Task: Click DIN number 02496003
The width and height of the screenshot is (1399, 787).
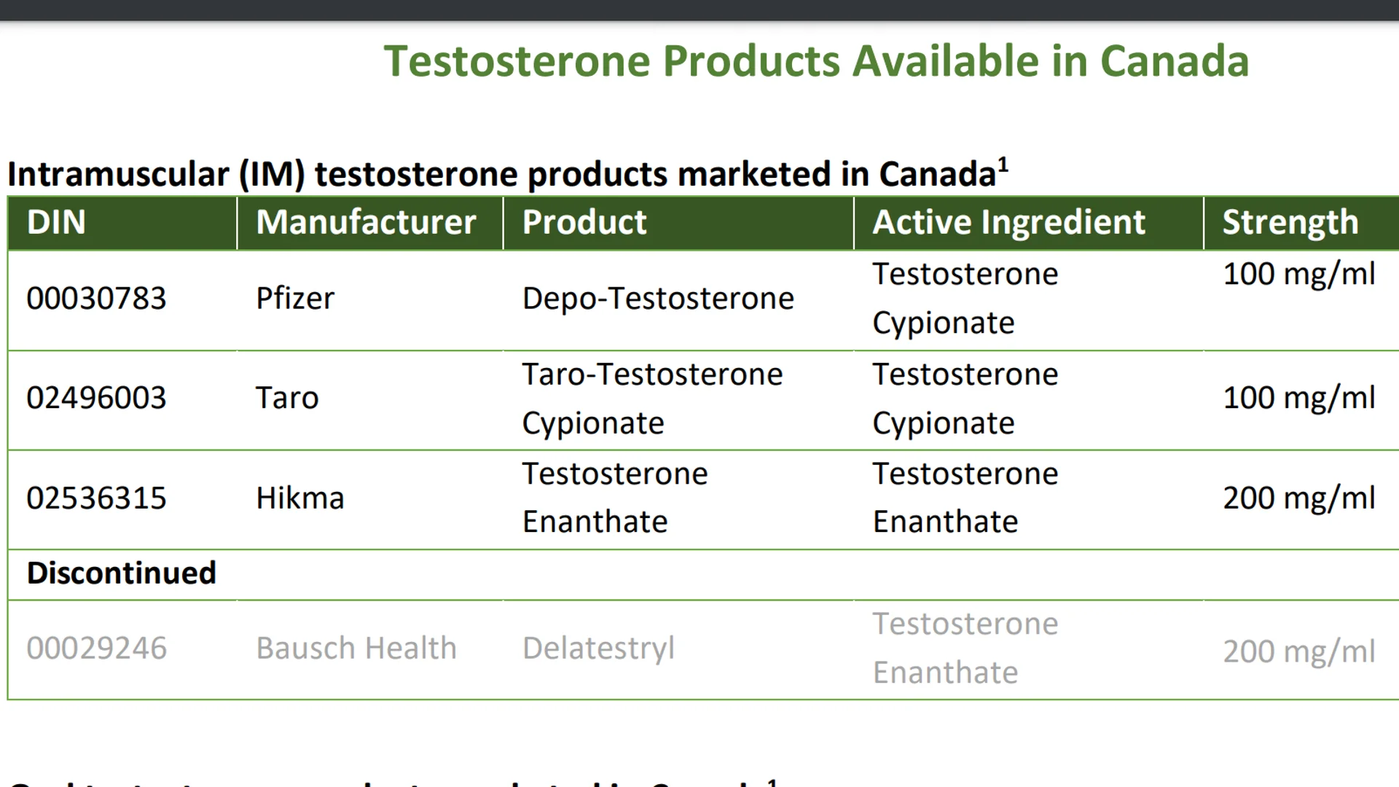Action: click(96, 398)
